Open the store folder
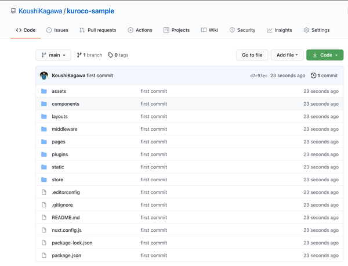 coord(57,179)
